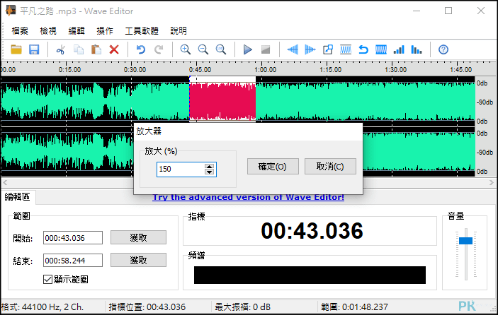Click the 頻譜 spectrum display
This screenshot has height=315, width=498.
pyautogui.click(x=310, y=275)
